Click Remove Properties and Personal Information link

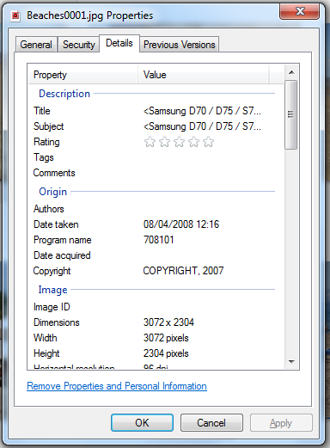[117, 386]
